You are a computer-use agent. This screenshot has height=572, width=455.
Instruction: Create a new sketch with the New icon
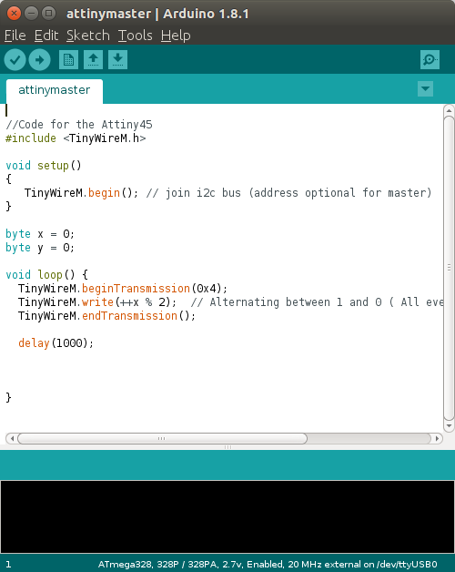pos(68,59)
